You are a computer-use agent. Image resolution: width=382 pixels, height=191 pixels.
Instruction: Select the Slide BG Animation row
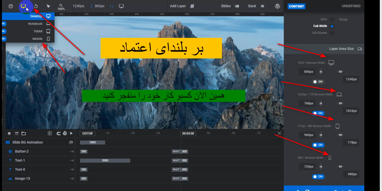pos(38,142)
